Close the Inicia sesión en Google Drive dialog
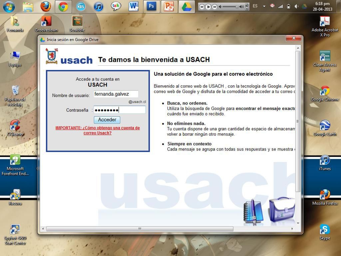The image size is (341, 256). [294, 38]
